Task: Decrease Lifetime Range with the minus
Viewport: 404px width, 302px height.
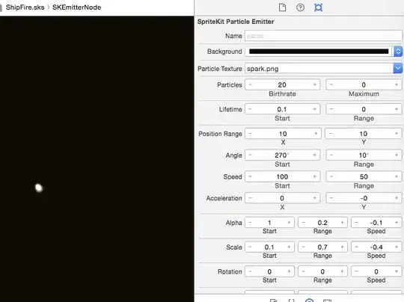Action: (x=331, y=109)
